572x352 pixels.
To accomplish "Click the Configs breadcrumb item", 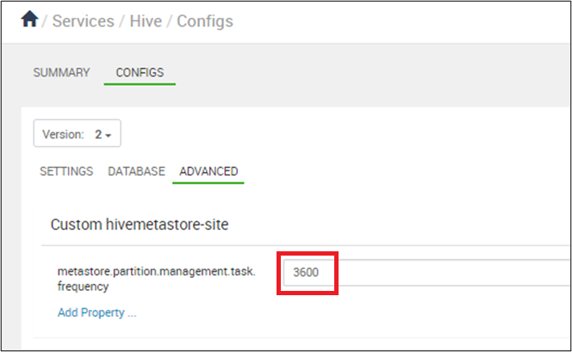I will click(205, 22).
